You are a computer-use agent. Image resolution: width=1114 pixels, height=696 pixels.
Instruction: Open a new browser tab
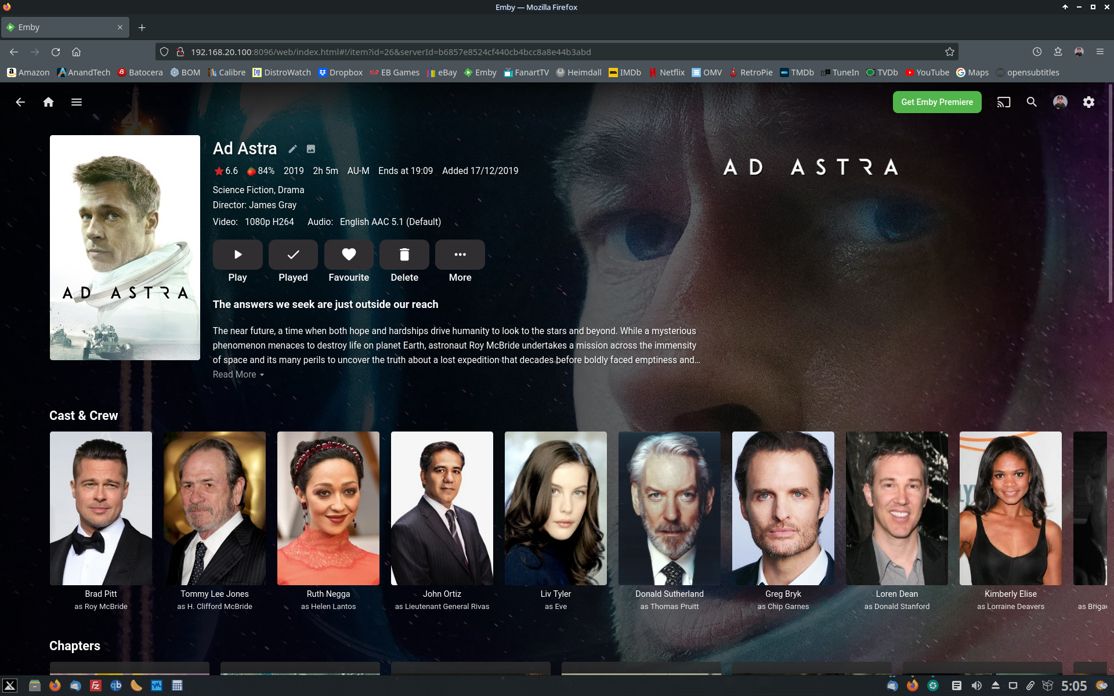click(142, 27)
